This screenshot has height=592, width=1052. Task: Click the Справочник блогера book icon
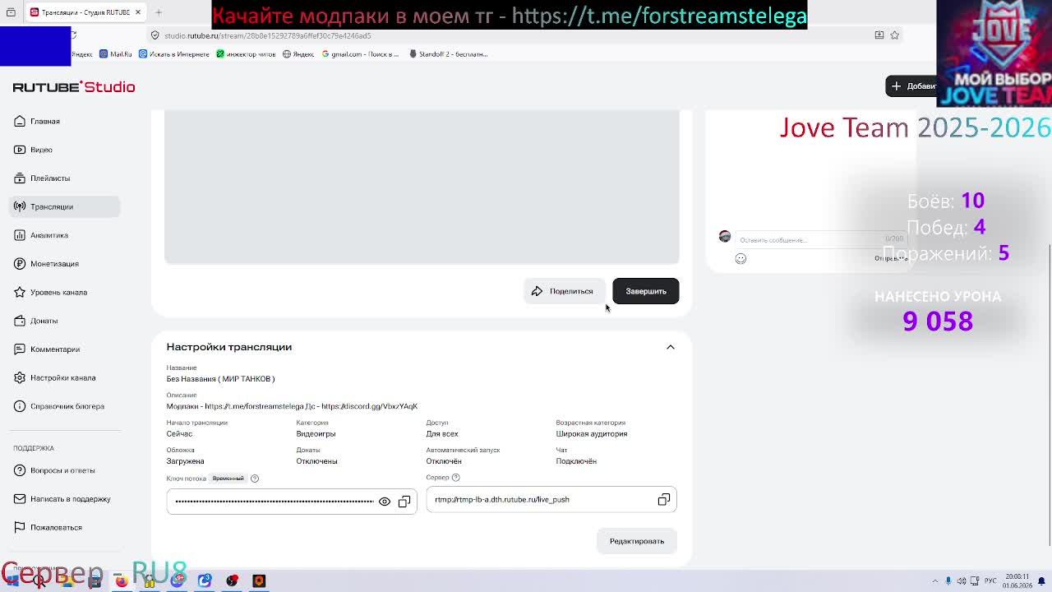point(20,406)
